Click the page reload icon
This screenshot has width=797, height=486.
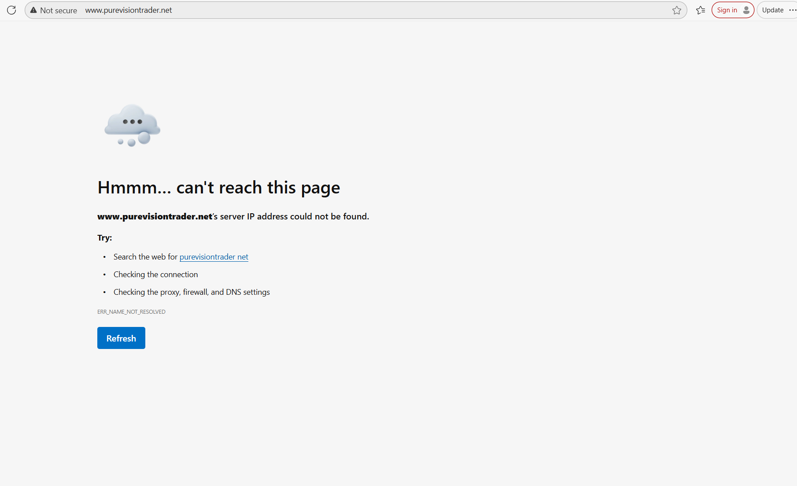11,10
